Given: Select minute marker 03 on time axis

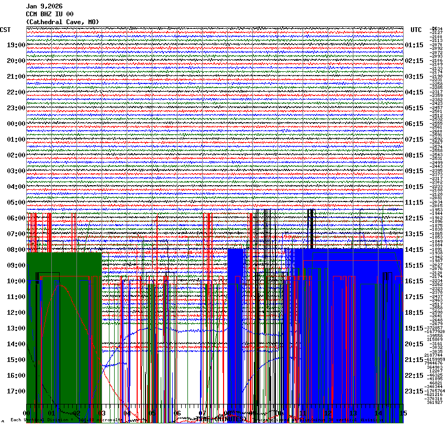Looking at the screenshot, I should pos(102,413).
